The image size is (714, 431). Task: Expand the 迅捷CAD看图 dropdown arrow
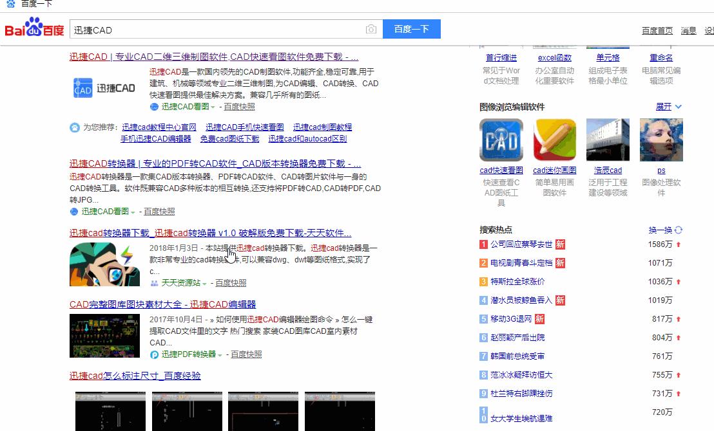(x=213, y=107)
